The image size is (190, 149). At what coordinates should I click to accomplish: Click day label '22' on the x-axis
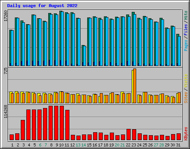coord(128,145)
